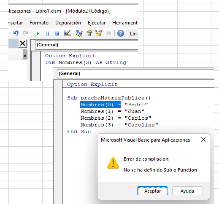The height and width of the screenshot is (204, 219).
Task: Open the Project Explorer icon
Action: 79,33
